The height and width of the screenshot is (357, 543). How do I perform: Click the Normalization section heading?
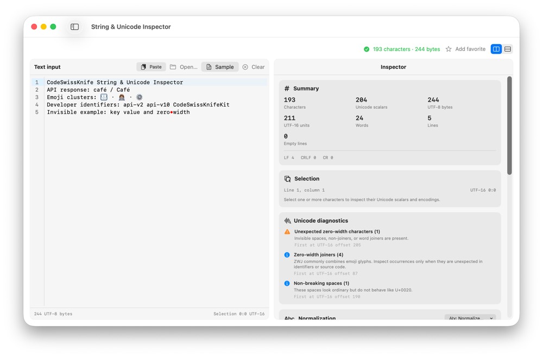tap(317, 318)
